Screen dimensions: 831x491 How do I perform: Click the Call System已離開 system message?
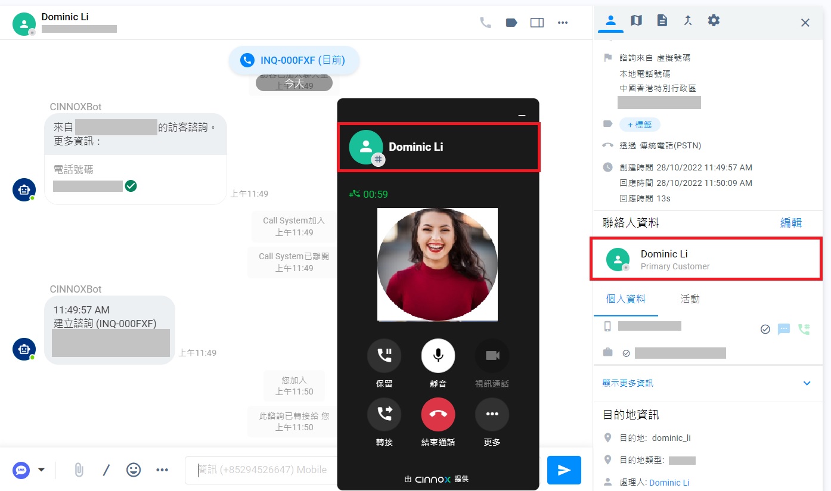(x=294, y=262)
